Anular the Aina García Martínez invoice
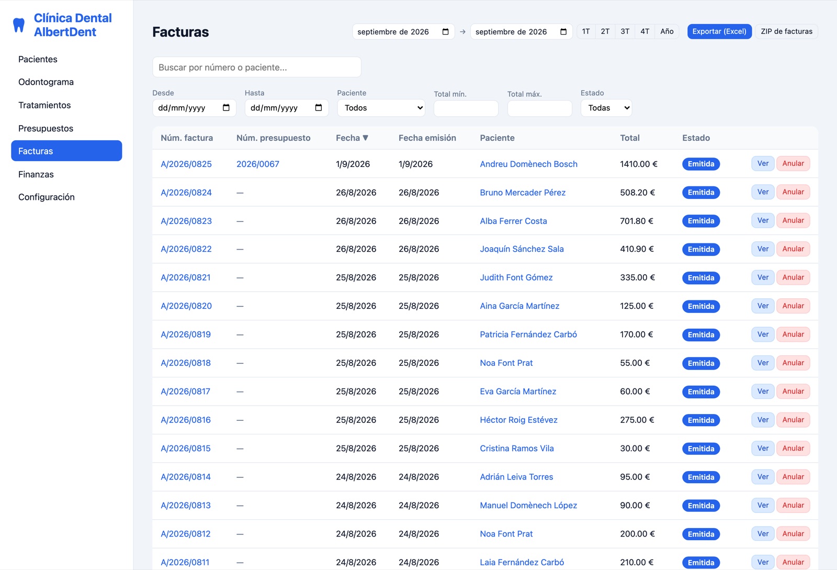Screen dimensions: 837x570 [x=793, y=306]
